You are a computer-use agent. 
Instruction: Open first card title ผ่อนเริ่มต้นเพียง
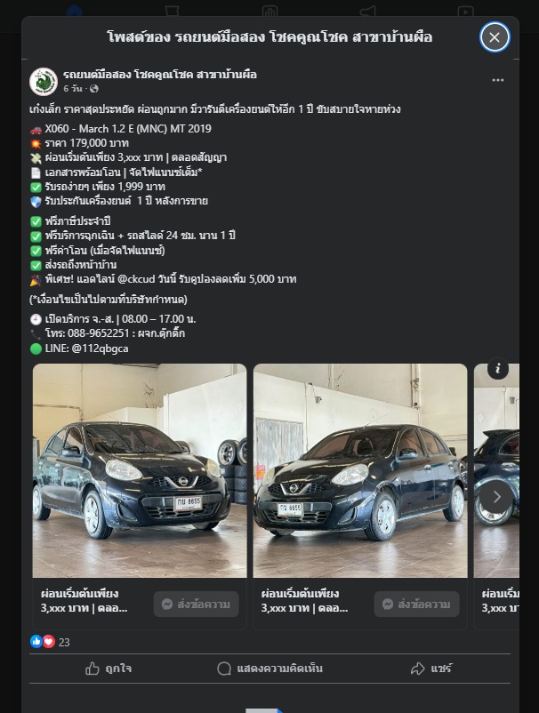click(x=79, y=593)
